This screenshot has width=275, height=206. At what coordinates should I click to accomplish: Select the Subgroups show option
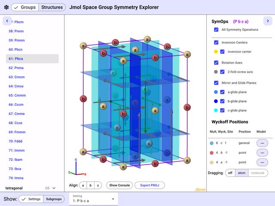click(54, 199)
